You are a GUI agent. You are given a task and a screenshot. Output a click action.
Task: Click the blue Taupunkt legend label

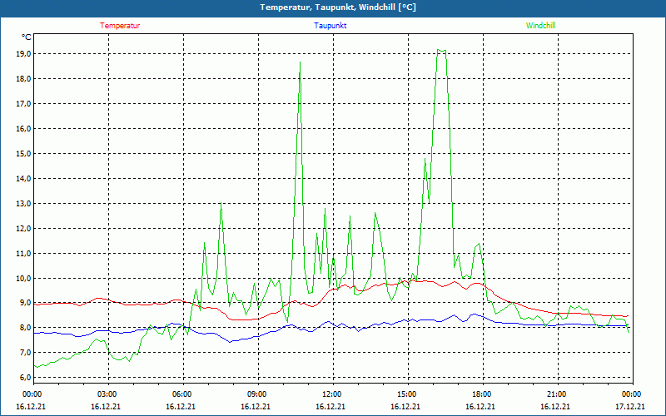click(x=331, y=26)
